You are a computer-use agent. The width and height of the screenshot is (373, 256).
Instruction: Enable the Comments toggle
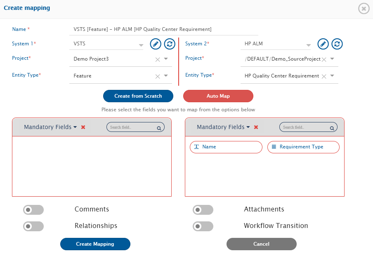tap(33, 210)
